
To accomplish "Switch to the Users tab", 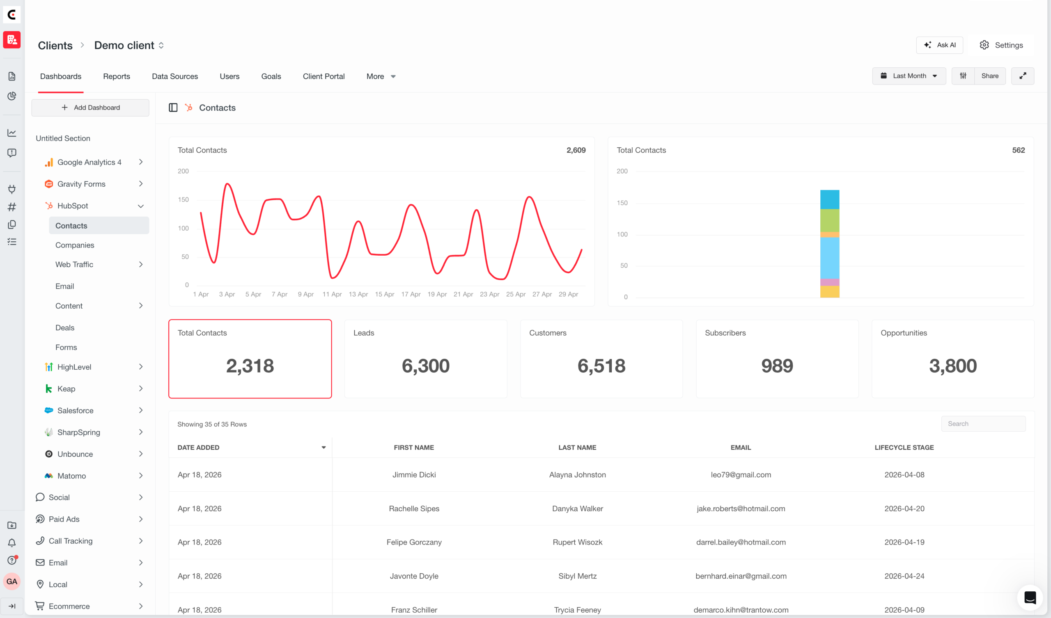I will (229, 76).
